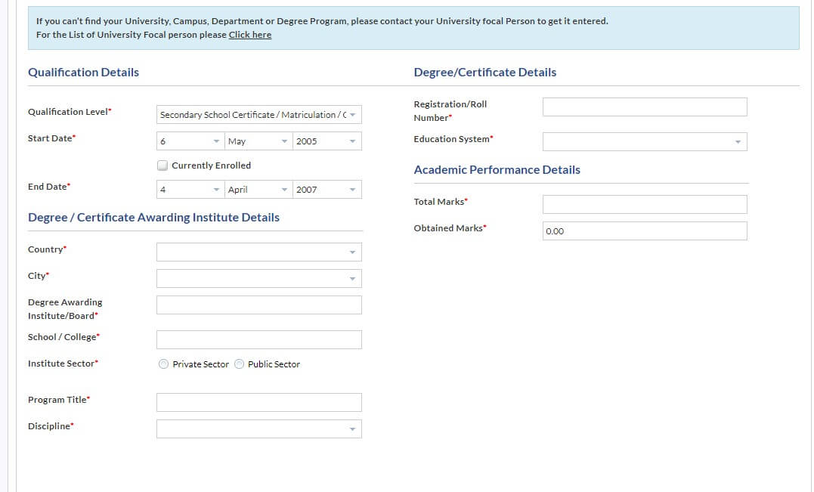Image resolution: width=814 pixels, height=492 pixels.
Task: Follow the 'Click here' focal person link
Action: point(249,35)
